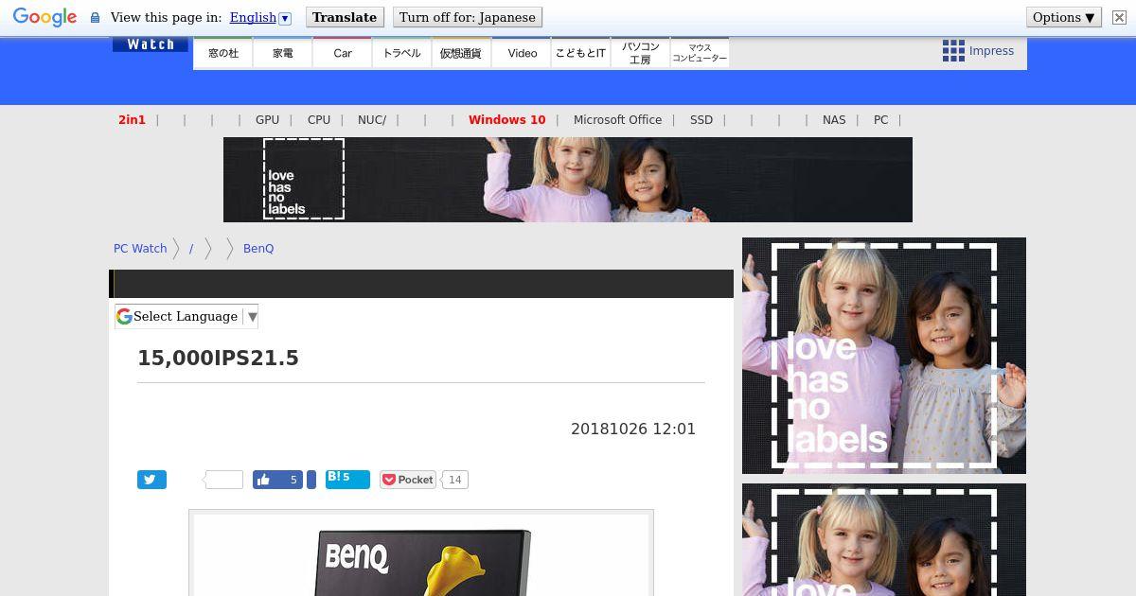Follow the 2in1 topic link

[132, 120]
